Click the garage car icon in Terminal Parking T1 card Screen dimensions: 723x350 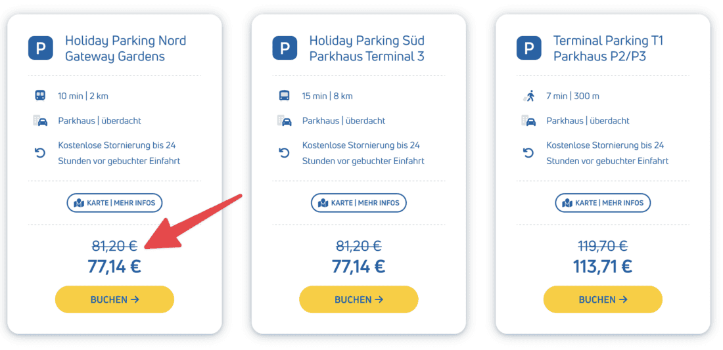coord(529,121)
